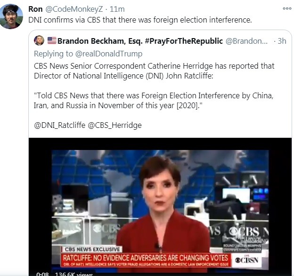The height and width of the screenshot is (276, 294).
Task: Open the tweet's 11m timestamp
Action: click(x=117, y=9)
